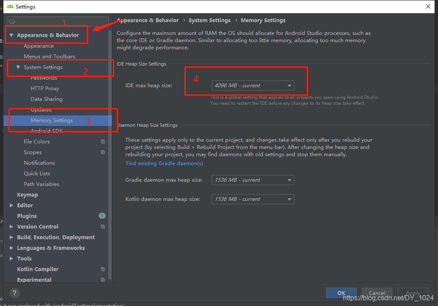Open File Colors settings
This screenshot has height=306, width=438.
coord(37,142)
